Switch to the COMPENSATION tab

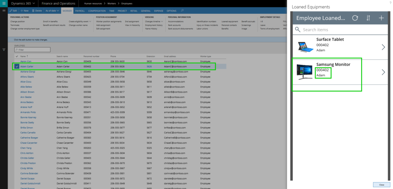[97, 11]
